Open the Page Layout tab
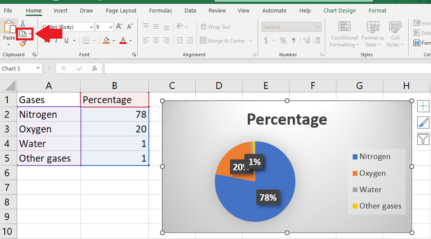The image size is (431, 239). [x=121, y=11]
